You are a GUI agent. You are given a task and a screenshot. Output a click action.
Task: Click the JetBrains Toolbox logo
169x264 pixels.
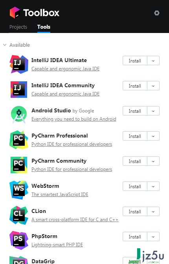(x=15, y=13)
